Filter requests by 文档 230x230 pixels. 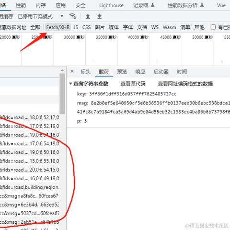(142, 27)
